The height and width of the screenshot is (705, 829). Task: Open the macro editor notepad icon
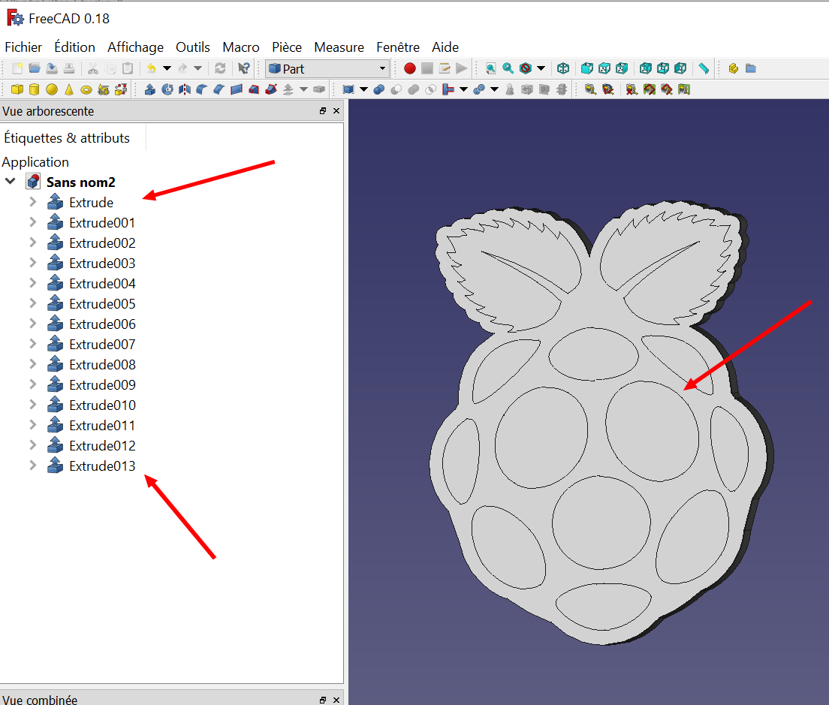[x=445, y=69]
